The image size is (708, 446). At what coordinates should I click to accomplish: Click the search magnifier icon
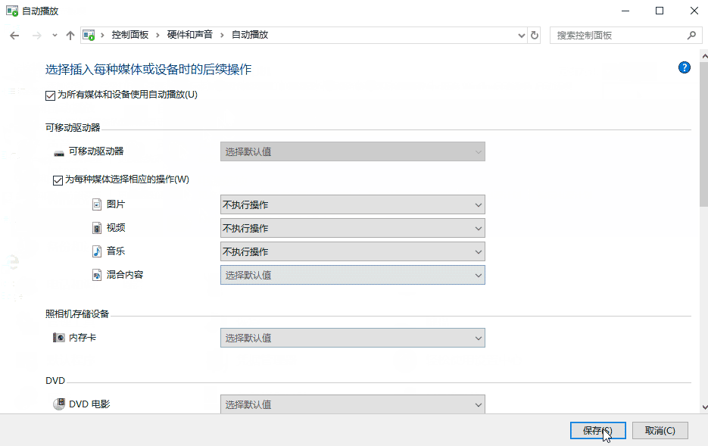[691, 36]
